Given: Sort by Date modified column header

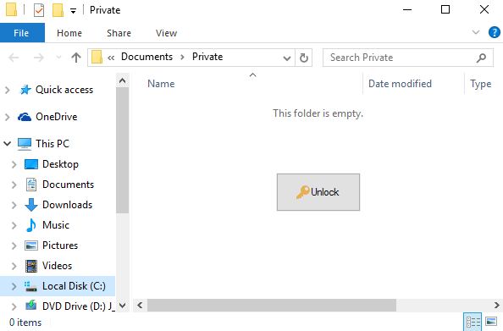Looking at the screenshot, I should click(400, 84).
